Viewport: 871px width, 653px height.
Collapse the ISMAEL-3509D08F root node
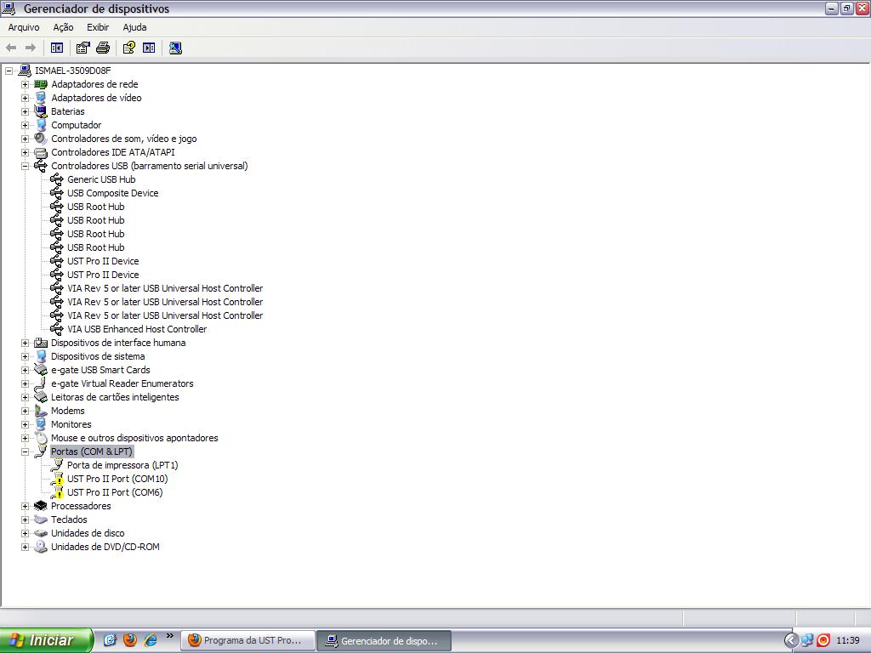[x=9, y=71]
